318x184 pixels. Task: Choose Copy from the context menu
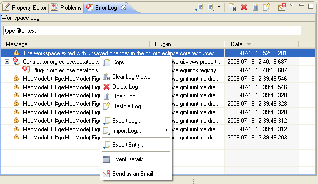(136, 62)
